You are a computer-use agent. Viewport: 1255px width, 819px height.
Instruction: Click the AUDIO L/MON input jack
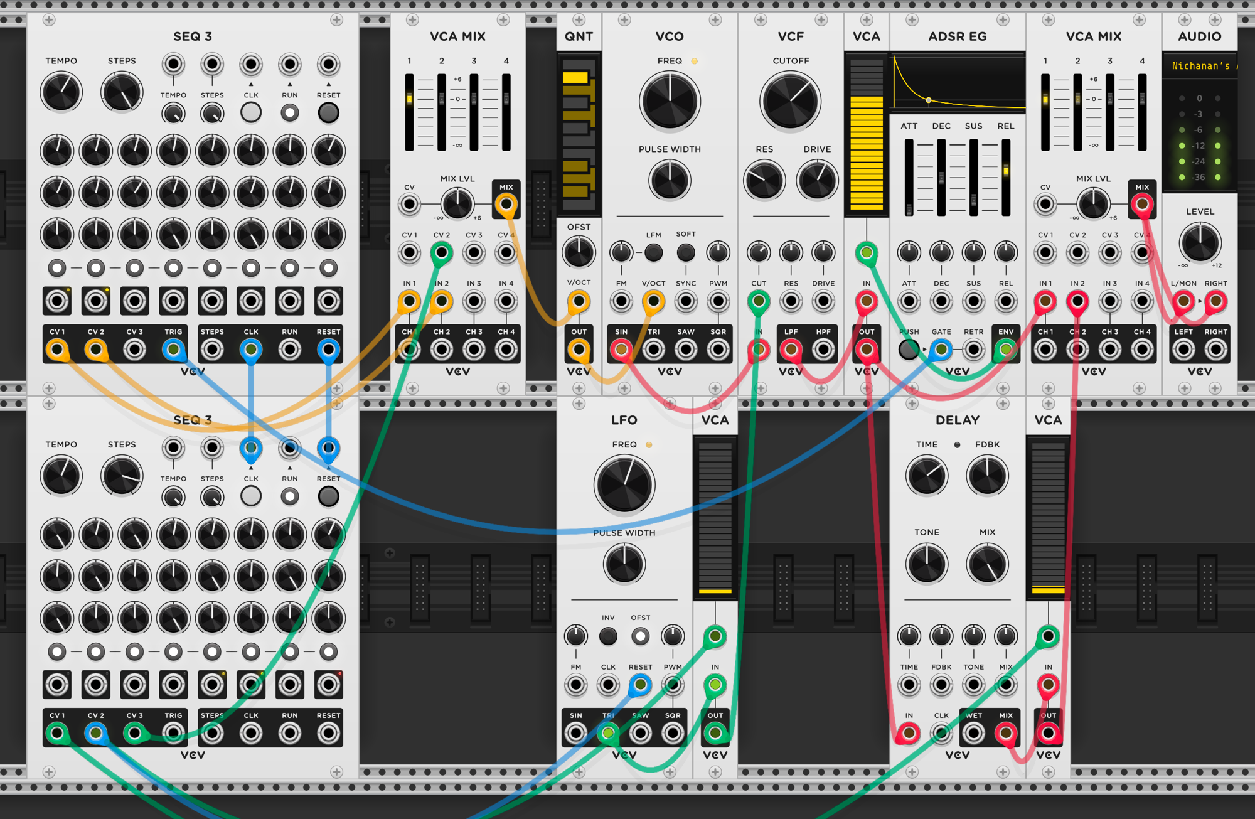(1183, 301)
